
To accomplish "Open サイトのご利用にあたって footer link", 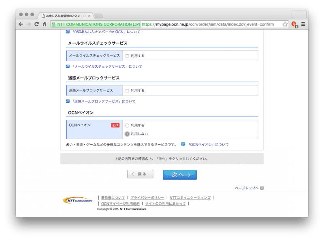I will click(x=165, y=204).
